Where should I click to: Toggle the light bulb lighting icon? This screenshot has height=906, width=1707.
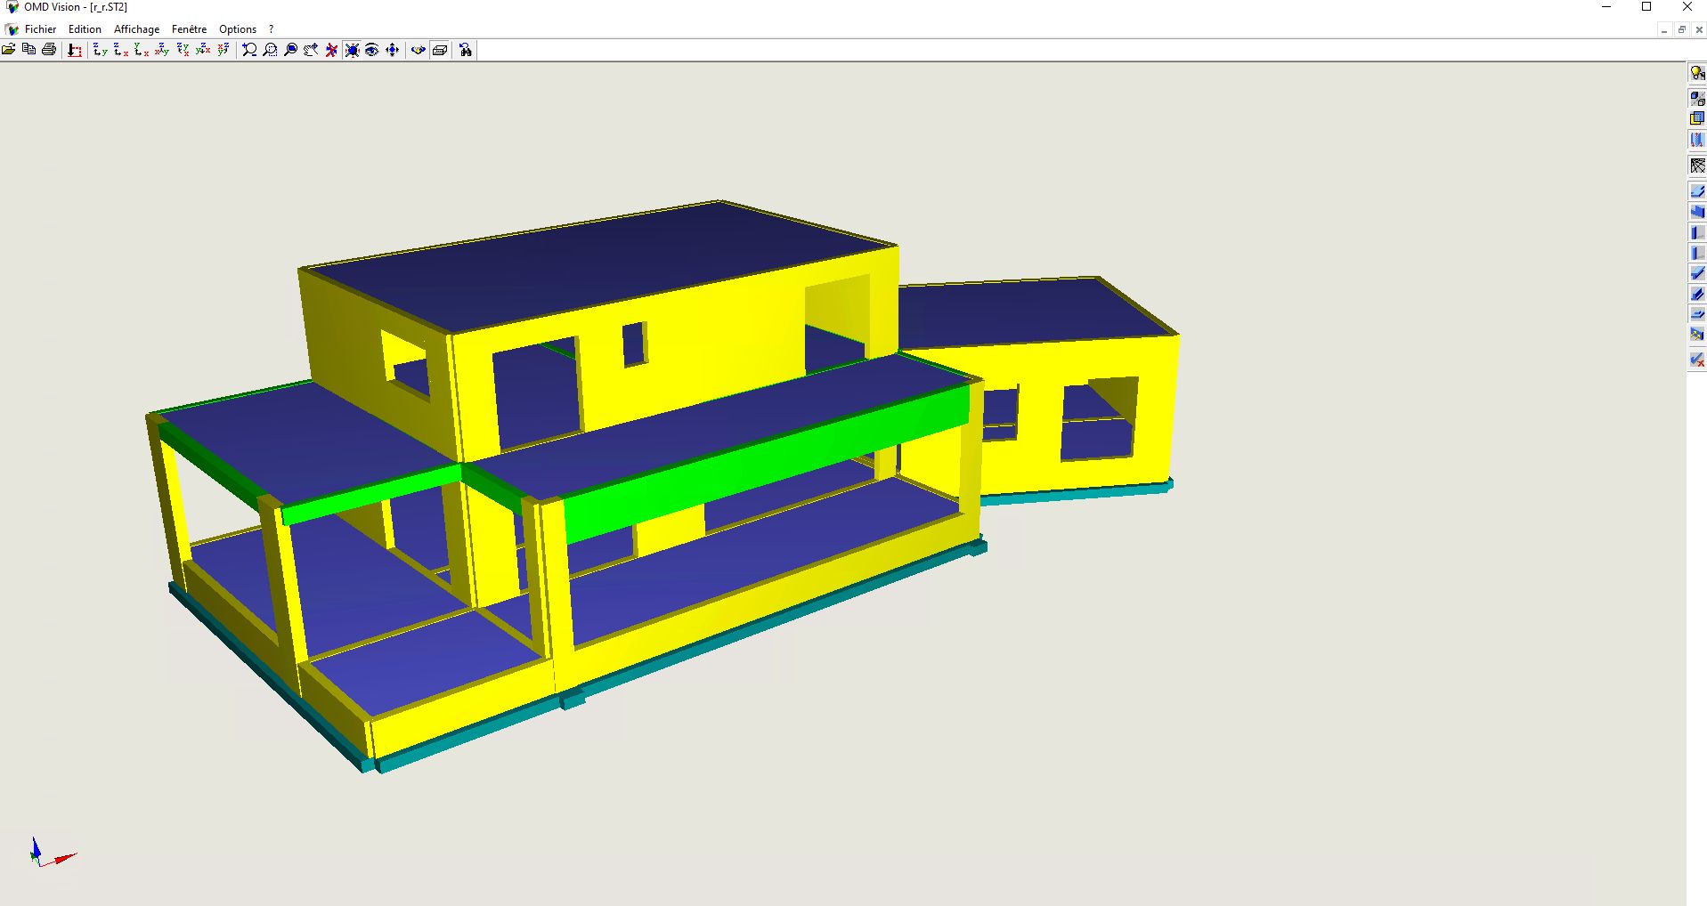tap(1697, 73)
